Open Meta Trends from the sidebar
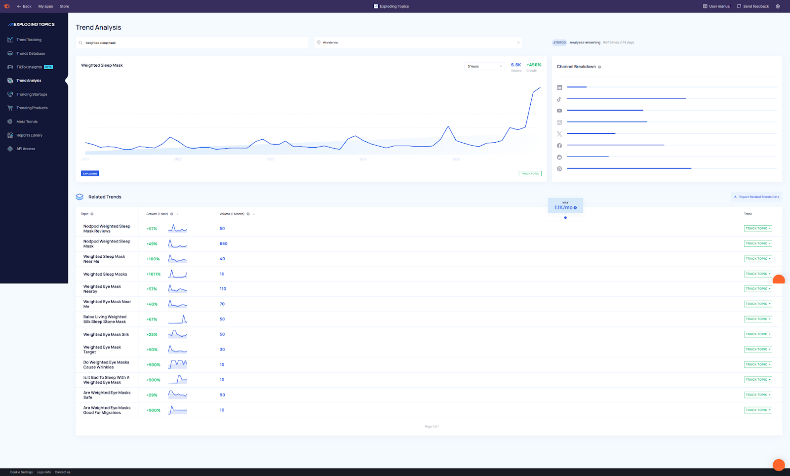790x476 pixels. click(27, 121)
